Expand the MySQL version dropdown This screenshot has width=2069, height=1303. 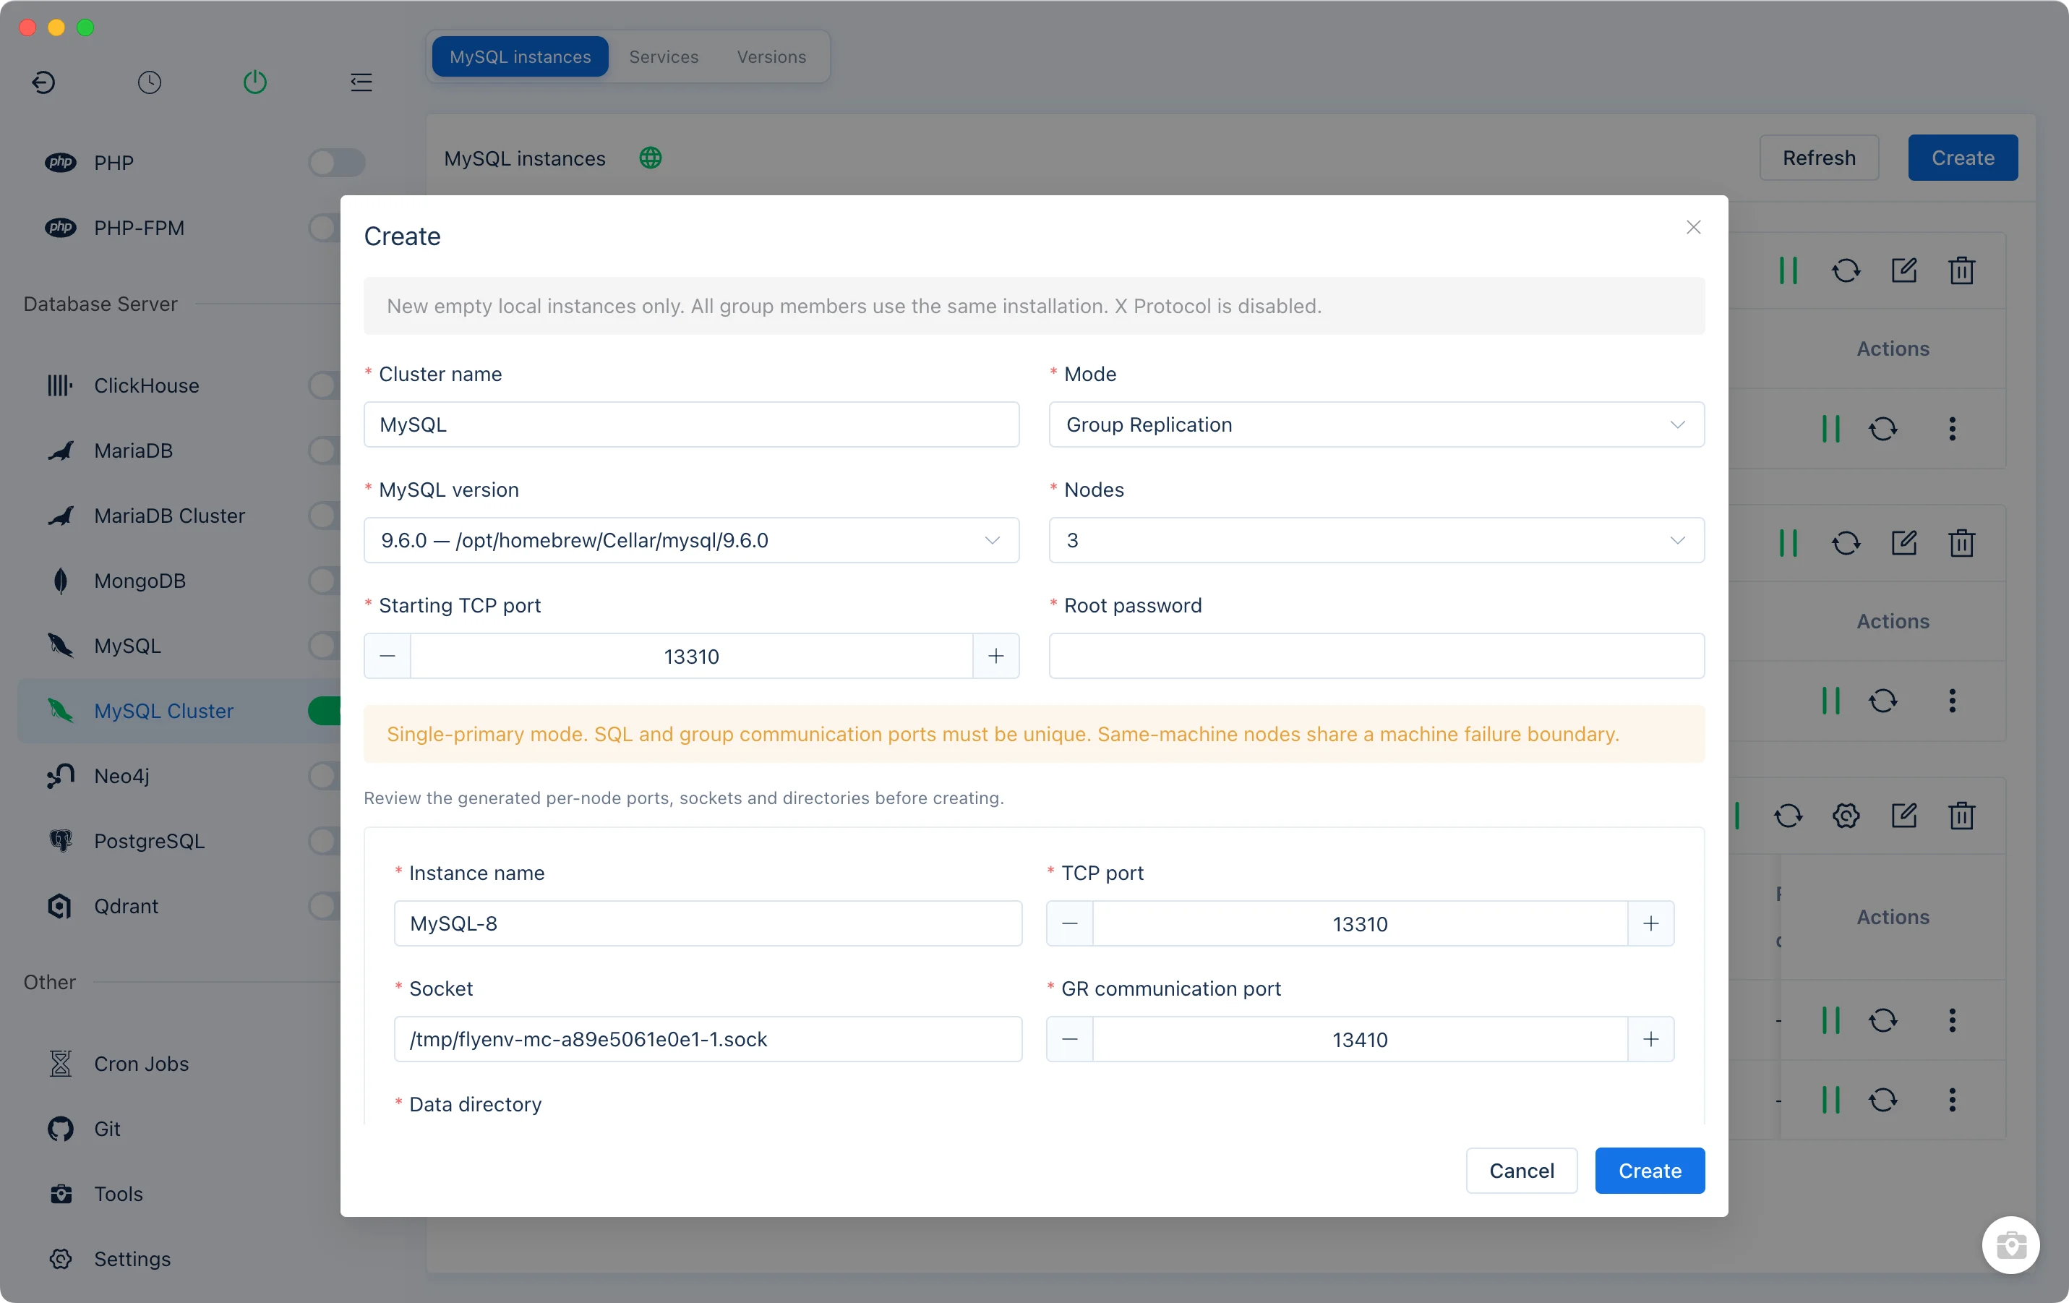click(x=691, y=541)
